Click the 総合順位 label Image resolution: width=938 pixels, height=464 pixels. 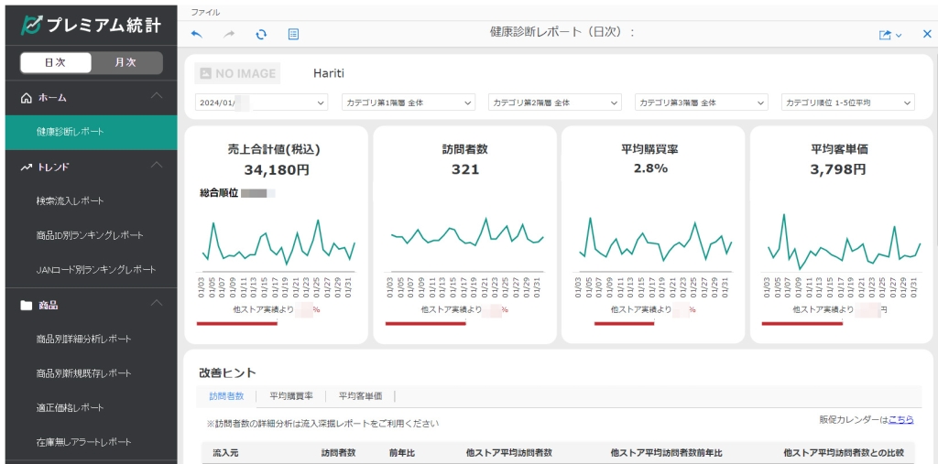coord(219,193)
